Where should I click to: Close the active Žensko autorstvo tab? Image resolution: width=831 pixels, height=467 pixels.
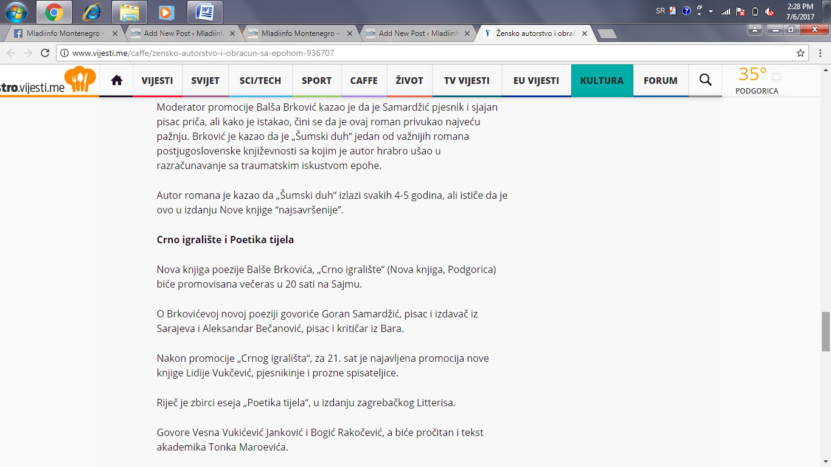585,33
